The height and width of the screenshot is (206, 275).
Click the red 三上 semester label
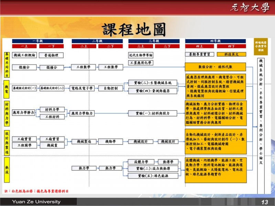pyautogui.click(x=140, y=46)
